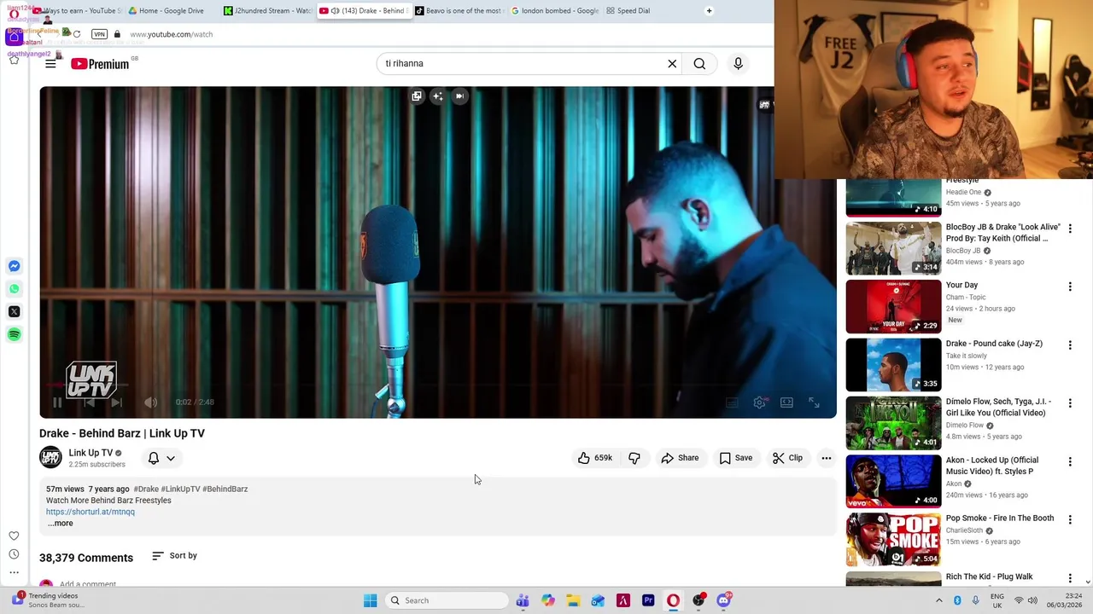Play BlocBoy JB 'Look Alive' thumbnail
Viewport: 1093px width, 614px height.
tap(893, 248)
